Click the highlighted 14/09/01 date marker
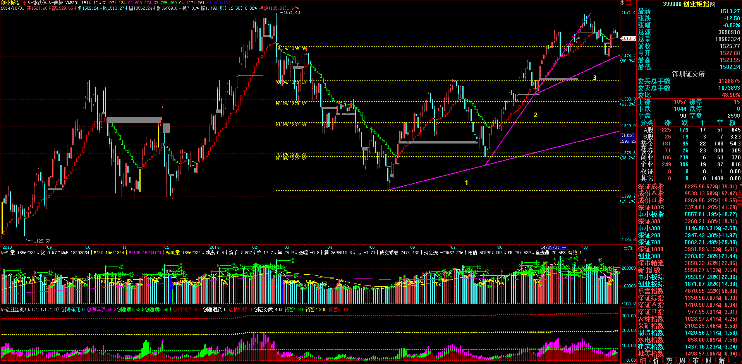The image size is (742, 364). click(x=553, y=247)
